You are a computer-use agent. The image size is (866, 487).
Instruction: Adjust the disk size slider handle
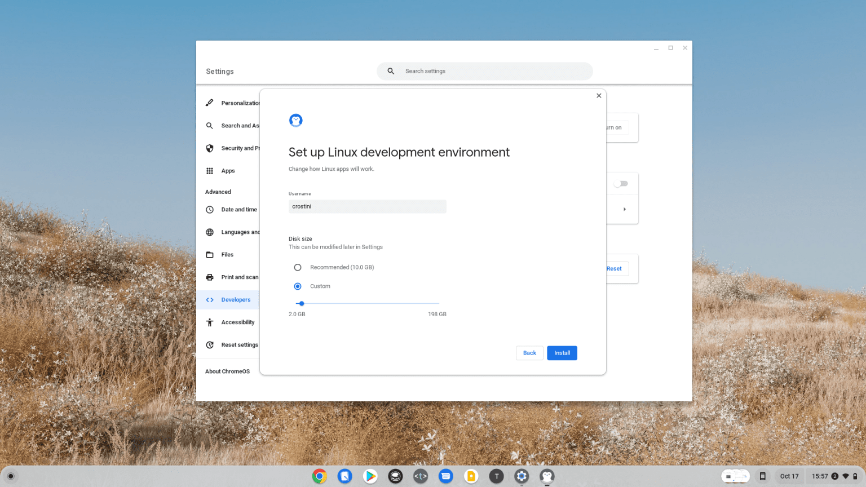pos(301,303)
